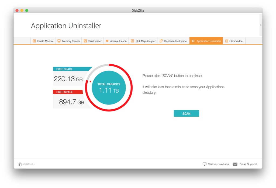This screenshot has width=276, height=188.
Task: Expand the right side panel arrow
Action: coord(261,25)
